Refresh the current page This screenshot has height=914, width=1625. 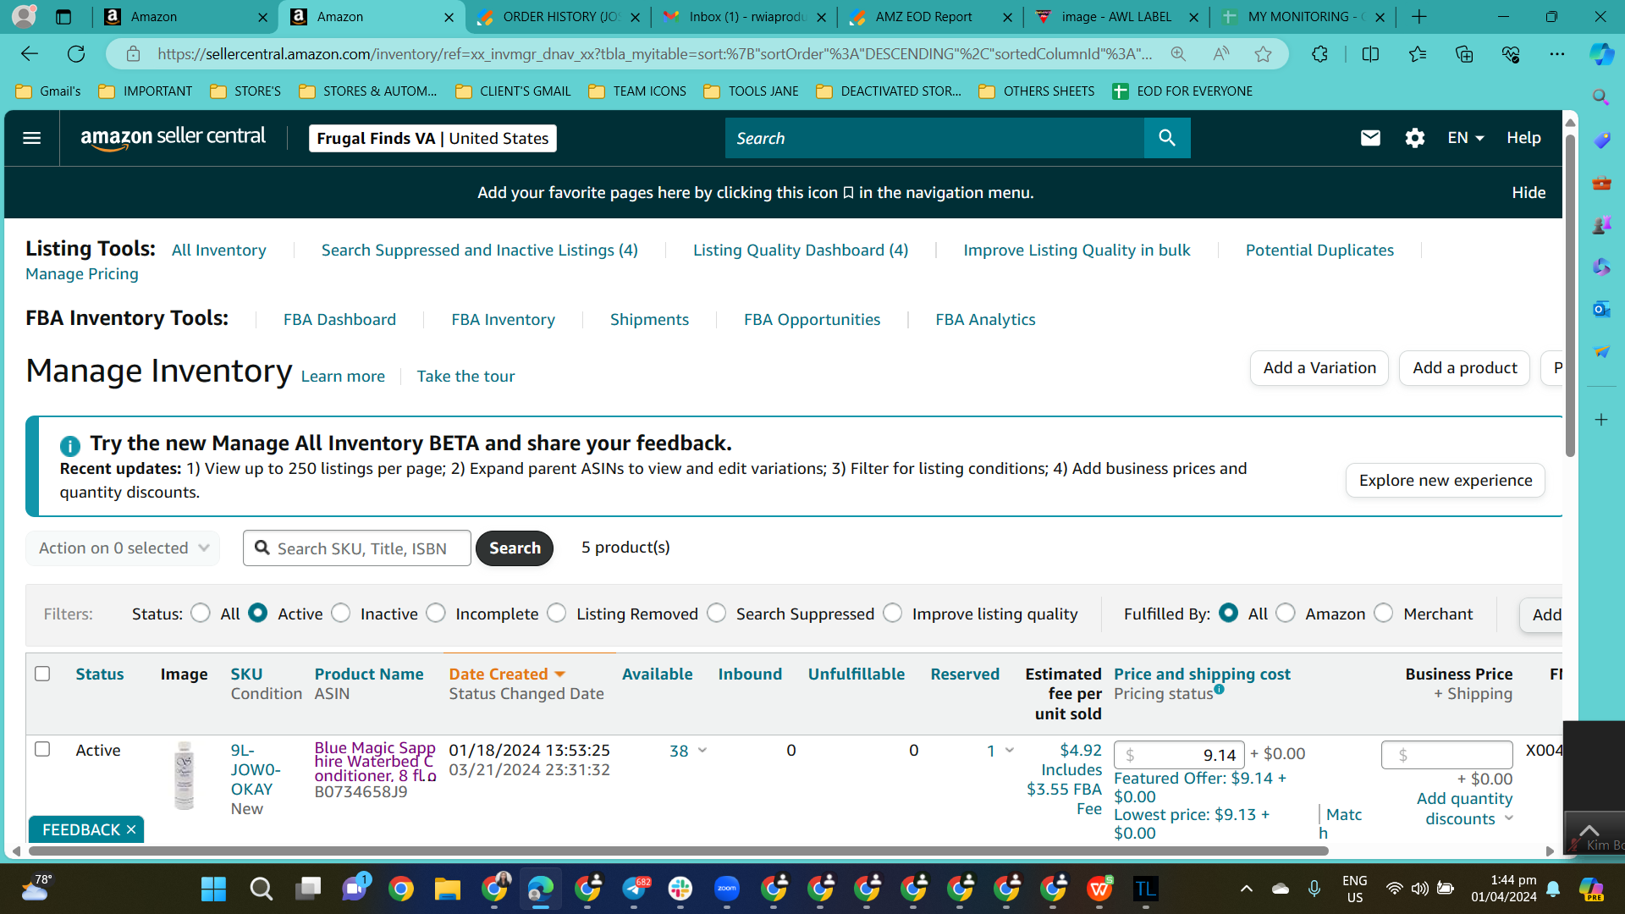tap(76, 54)
